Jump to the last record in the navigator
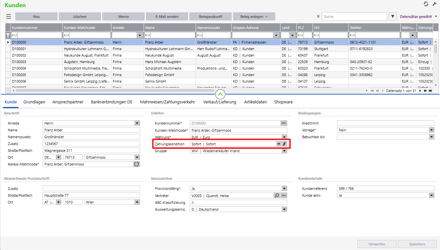440x250 pixels. coord(431,91)
